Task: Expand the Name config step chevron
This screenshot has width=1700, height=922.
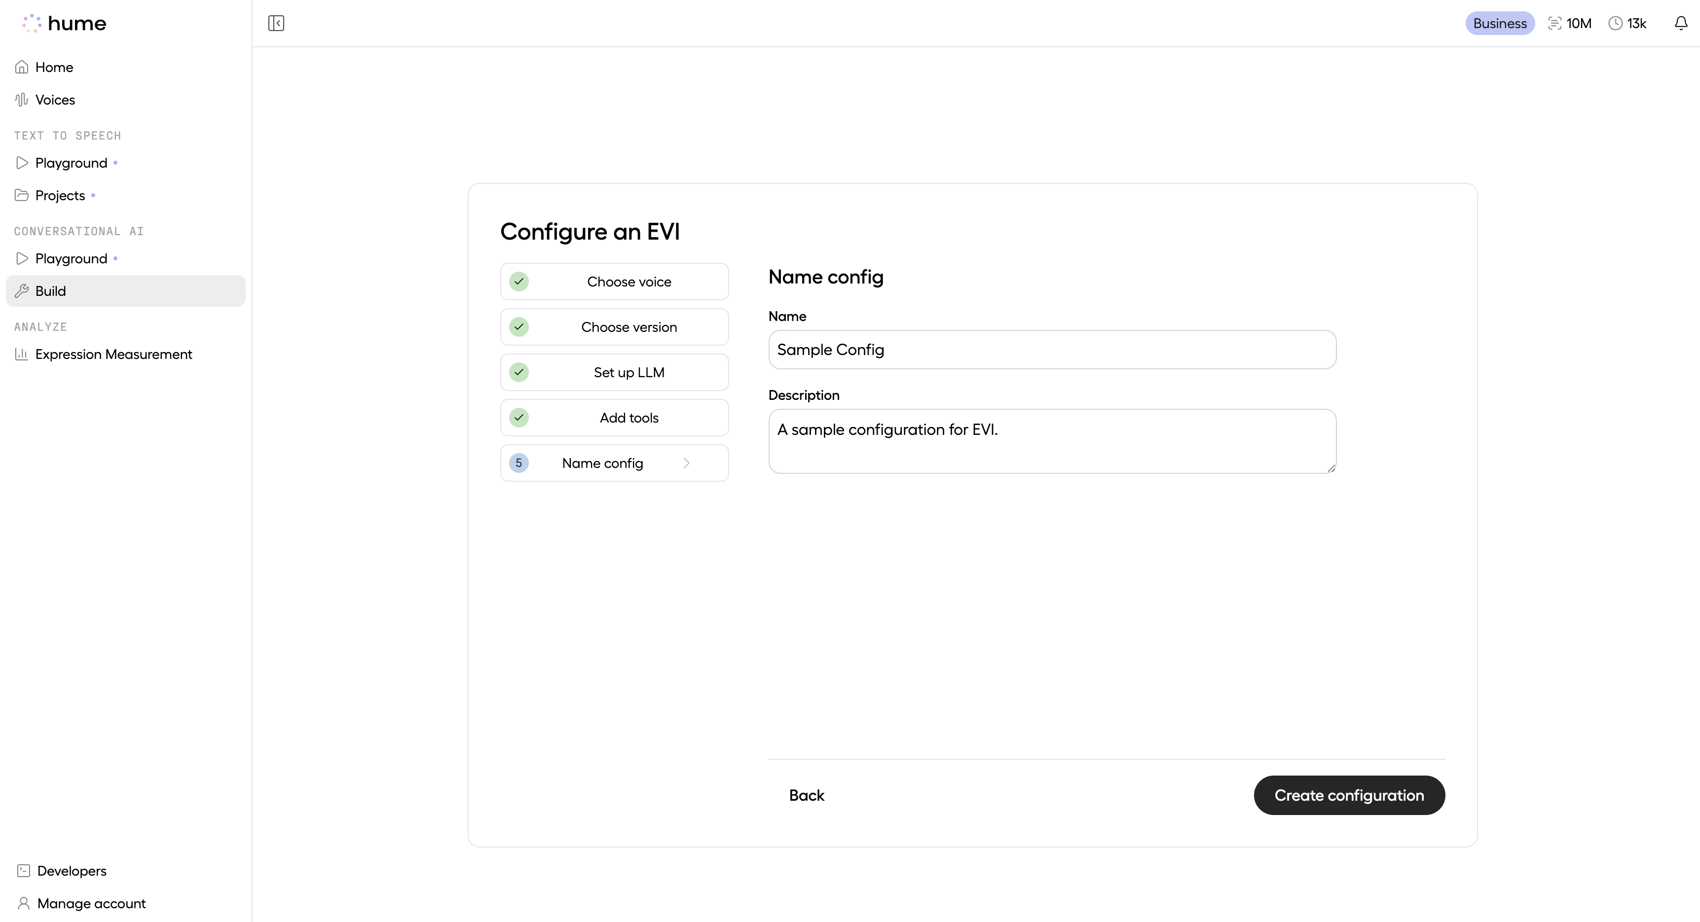Action: 687,462
